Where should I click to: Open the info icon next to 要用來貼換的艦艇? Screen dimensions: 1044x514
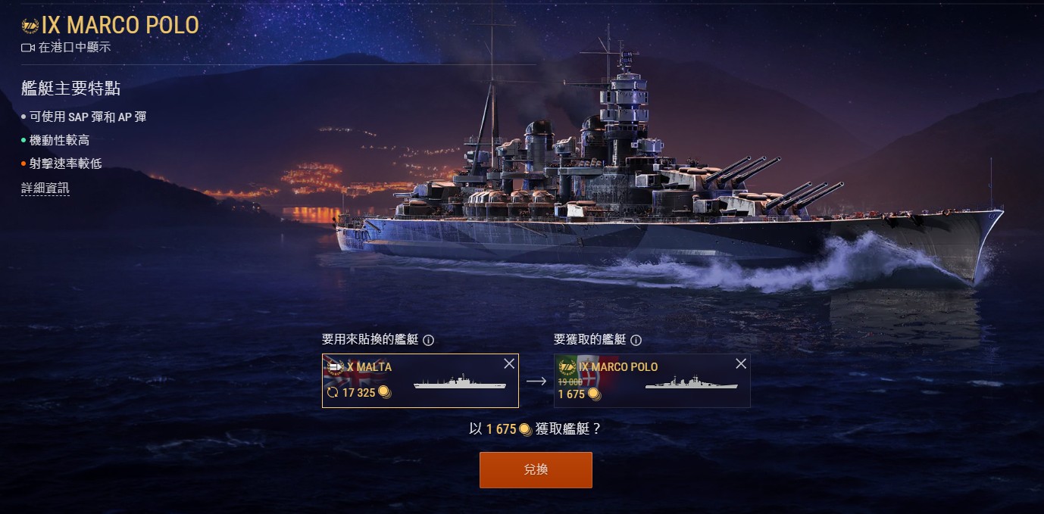click(x=429, y=341)
